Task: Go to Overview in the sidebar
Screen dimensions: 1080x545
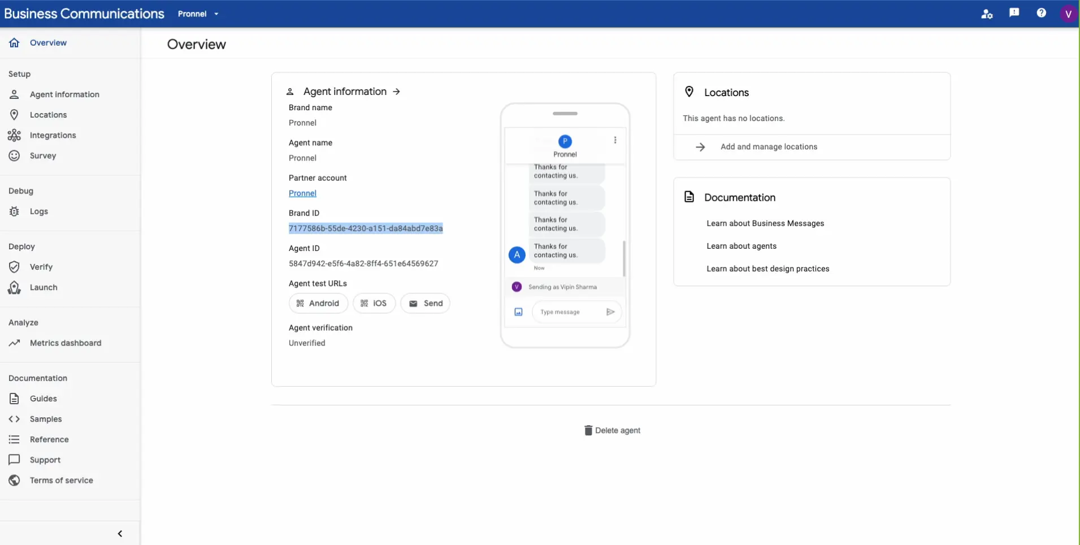Action: click(x=48, y=42)
